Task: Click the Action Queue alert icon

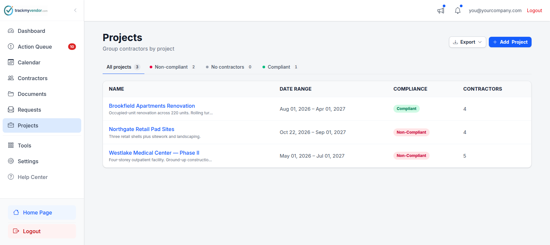Action: [x=11, y=47]
